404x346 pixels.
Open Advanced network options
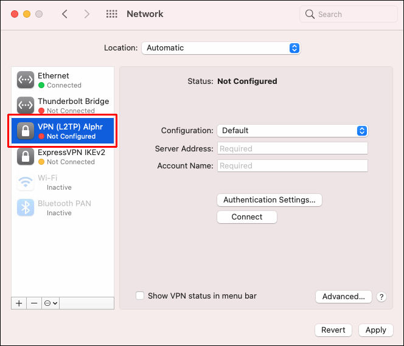click(x=343, y=297)
